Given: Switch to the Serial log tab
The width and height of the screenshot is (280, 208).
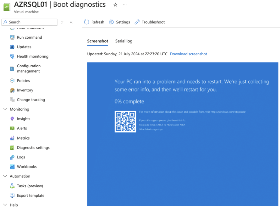Looking at the screenshot, I should pyautogui.click(x=124, y=41).
